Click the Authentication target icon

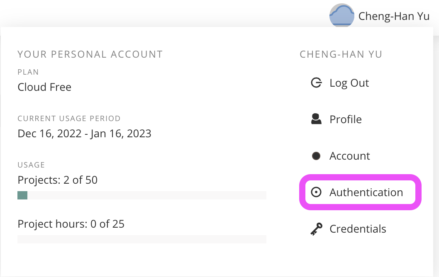tap(316, 192)
